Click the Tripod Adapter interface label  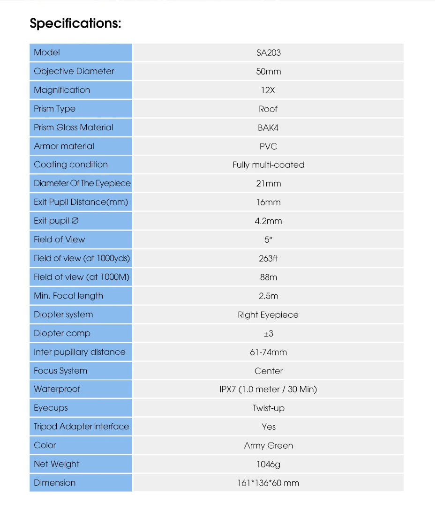pos(81,427)
